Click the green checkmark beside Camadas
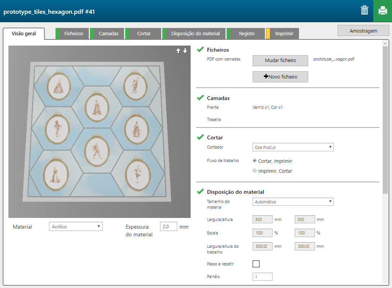The width and height of the screenshot is (392, 288). pyautogui.click(x=200, y=98)
